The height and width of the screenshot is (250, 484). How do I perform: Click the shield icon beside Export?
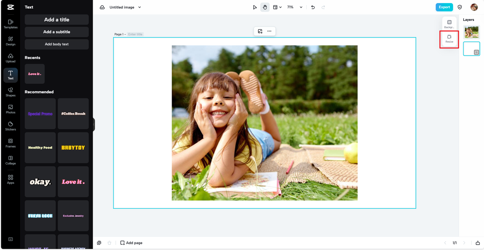[460, 7]
